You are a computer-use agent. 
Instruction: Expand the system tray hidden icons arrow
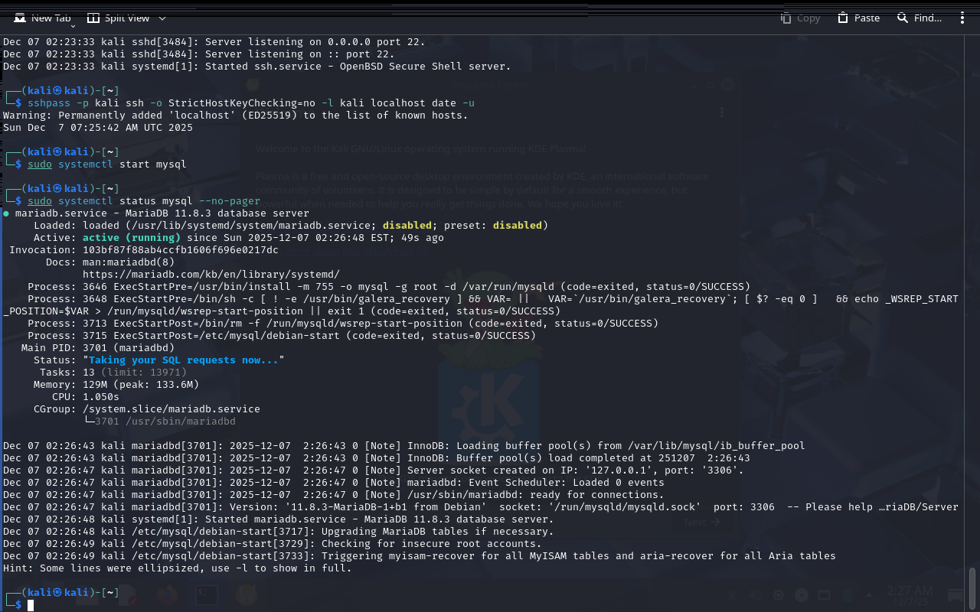(868, 595)
